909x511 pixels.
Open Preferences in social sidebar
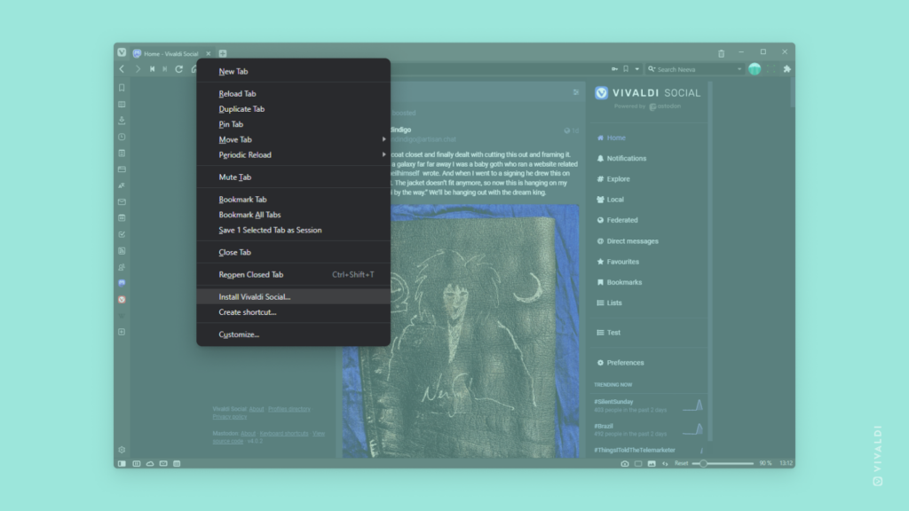click(x=620, y=363)
